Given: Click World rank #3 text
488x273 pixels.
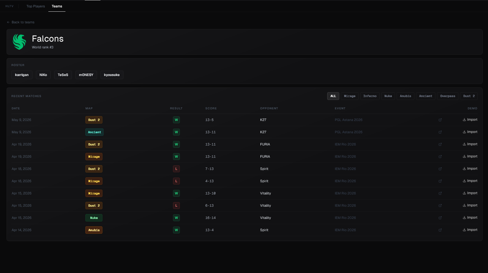Looking at the screenshot, I should point(43,47).
